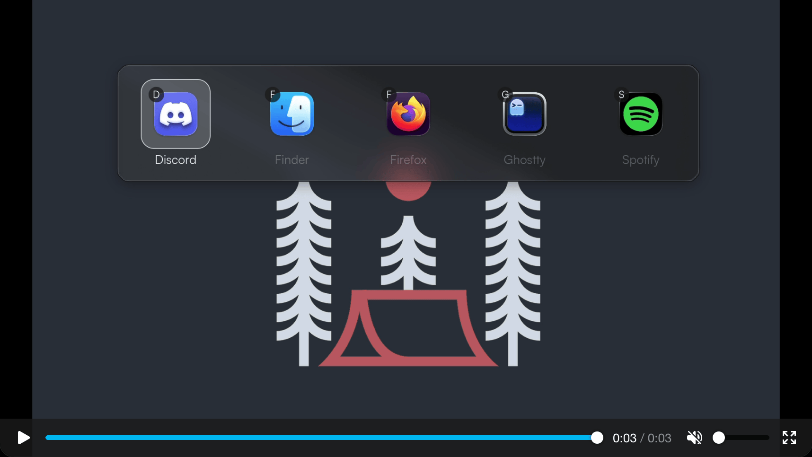Screen dimensions: 812x457
Task: Choose the Firefox app icon
Action: [408, 114]
